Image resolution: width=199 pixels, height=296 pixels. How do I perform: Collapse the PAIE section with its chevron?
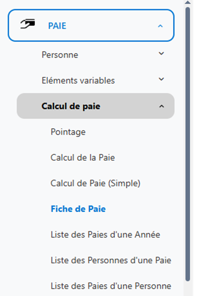pos(160,26)
